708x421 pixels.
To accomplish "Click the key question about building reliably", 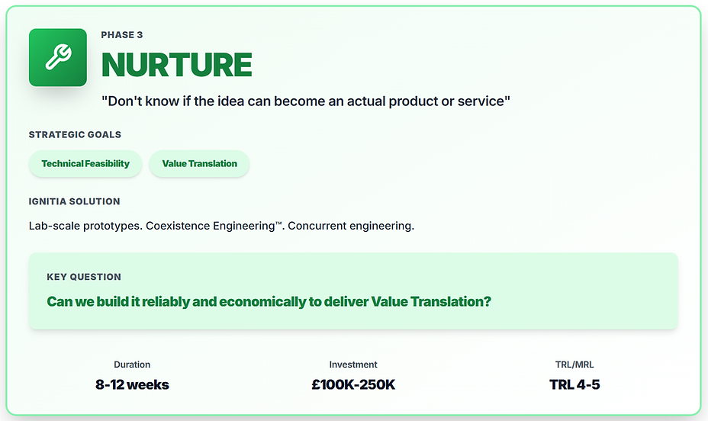I will click(x=269, y=301).
